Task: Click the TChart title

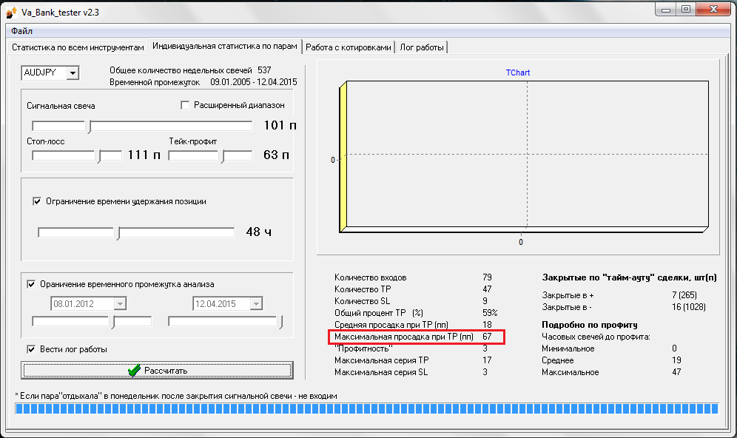Action: point(518,73)
